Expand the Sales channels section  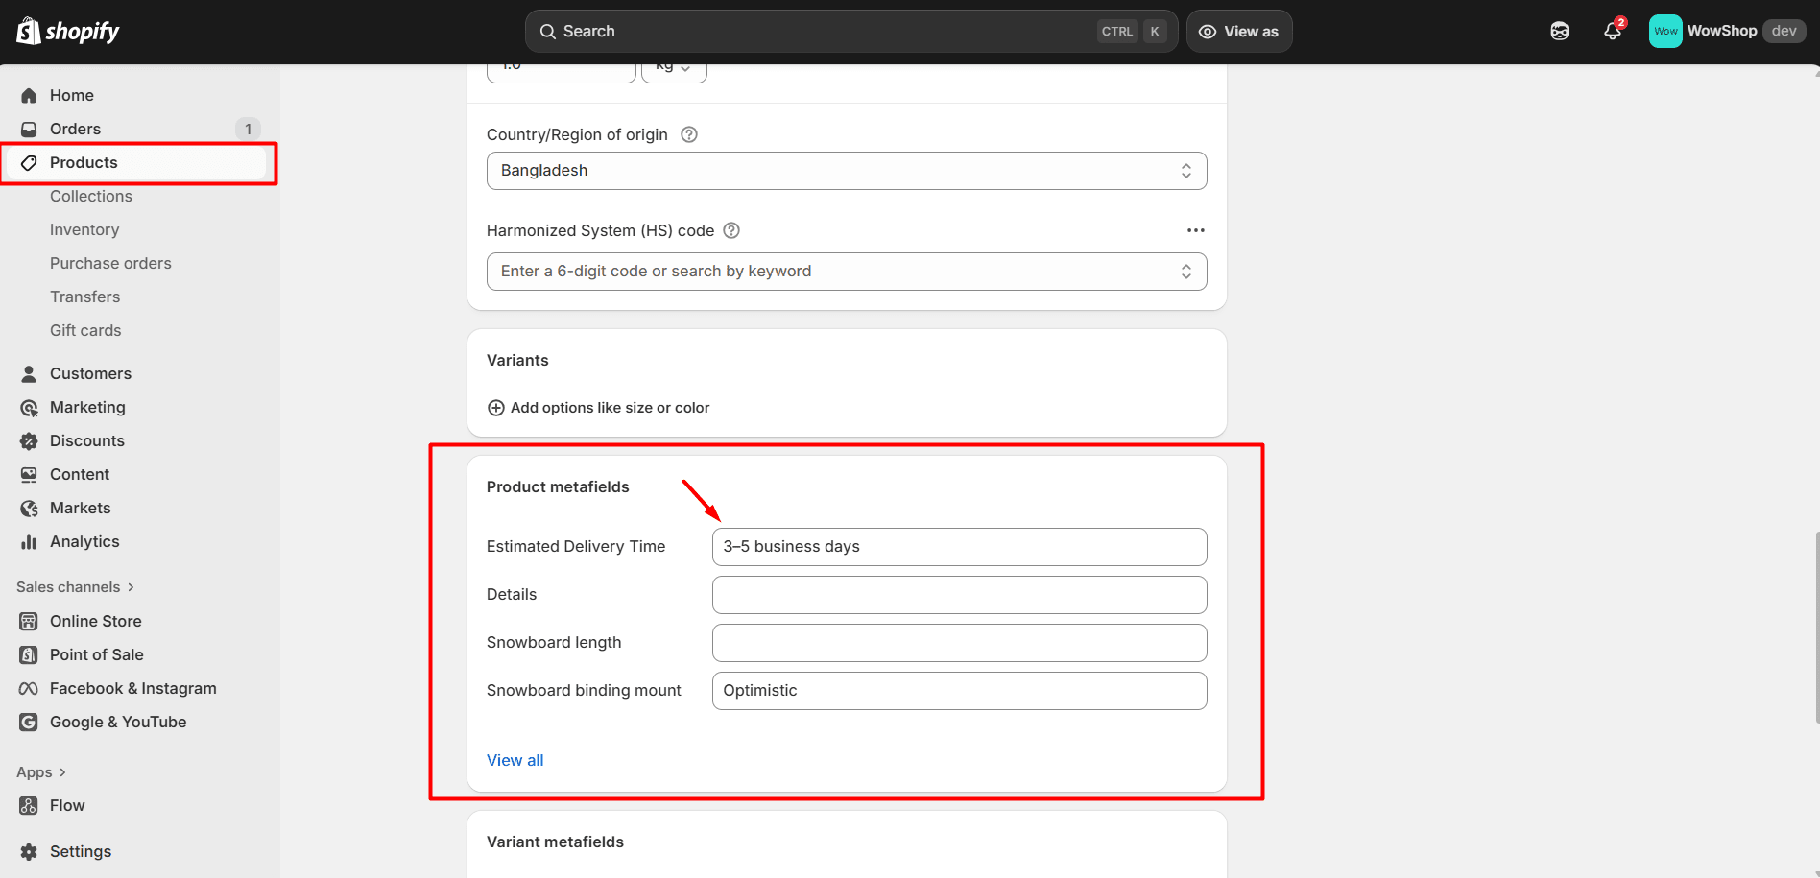75,587
